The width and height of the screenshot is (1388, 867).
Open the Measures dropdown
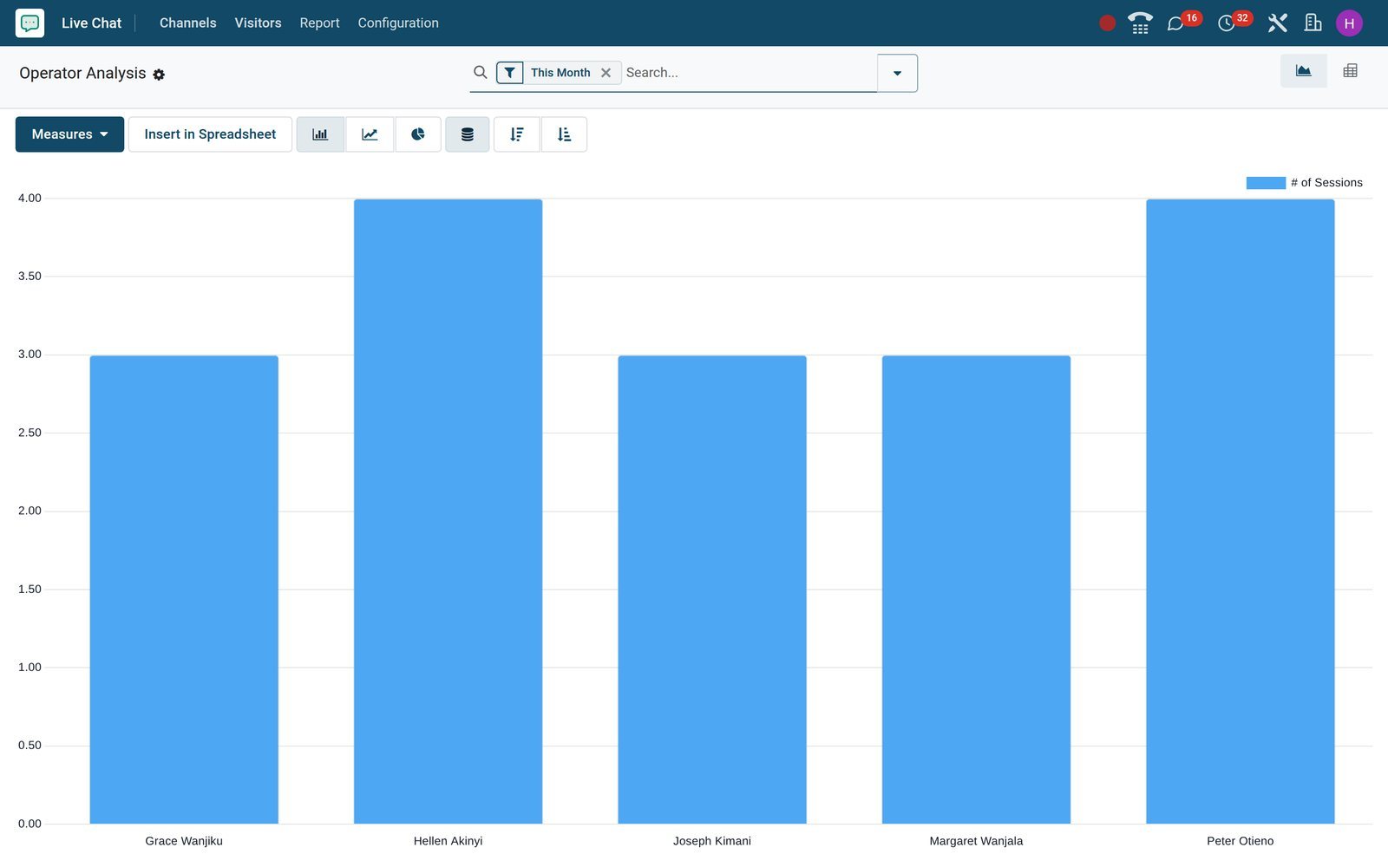click(x=69, y=134)
